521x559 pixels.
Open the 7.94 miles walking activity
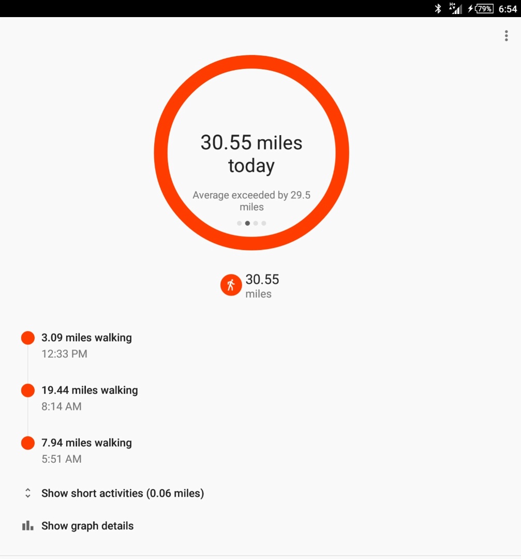[86, 443]
